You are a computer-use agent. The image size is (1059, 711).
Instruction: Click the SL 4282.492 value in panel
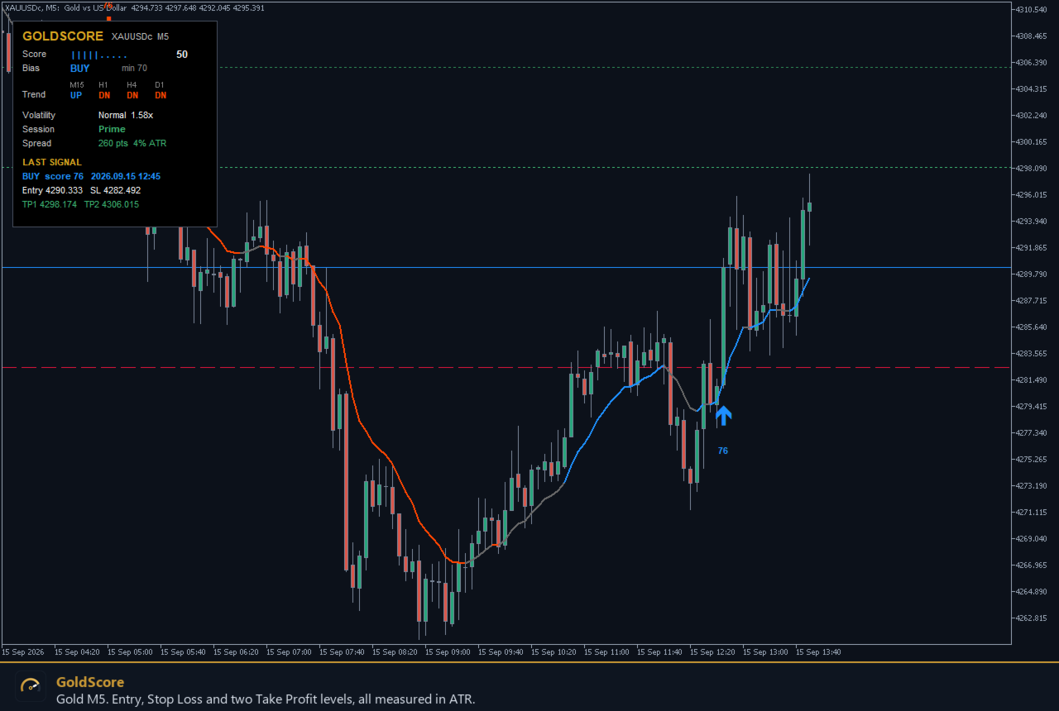coord(116,190)
